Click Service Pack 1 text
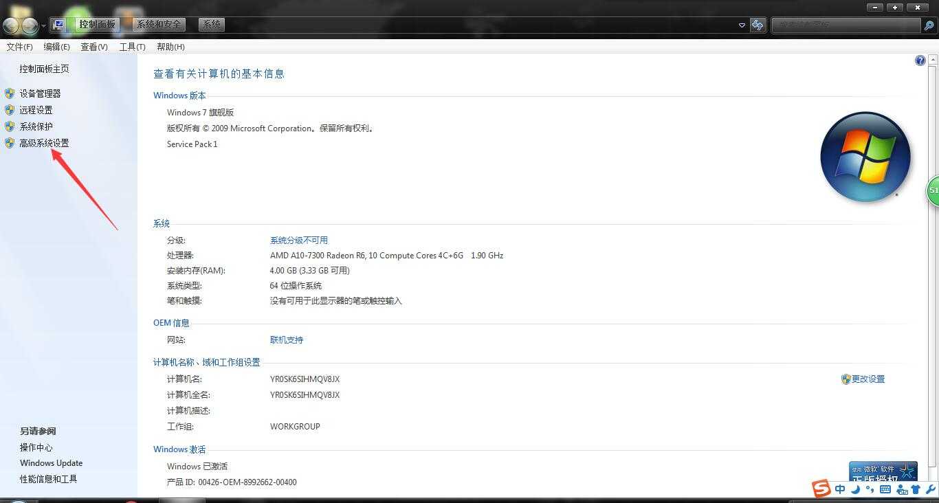This screenshot has width=939, height=503. (192, 144)
